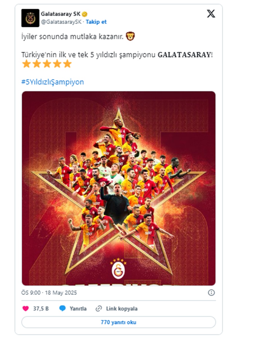Click the Galatasaray crest on the poster
253x343 pixels.
[x=118, y=269]
